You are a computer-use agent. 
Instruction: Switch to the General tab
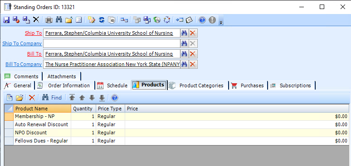[18, 85]
